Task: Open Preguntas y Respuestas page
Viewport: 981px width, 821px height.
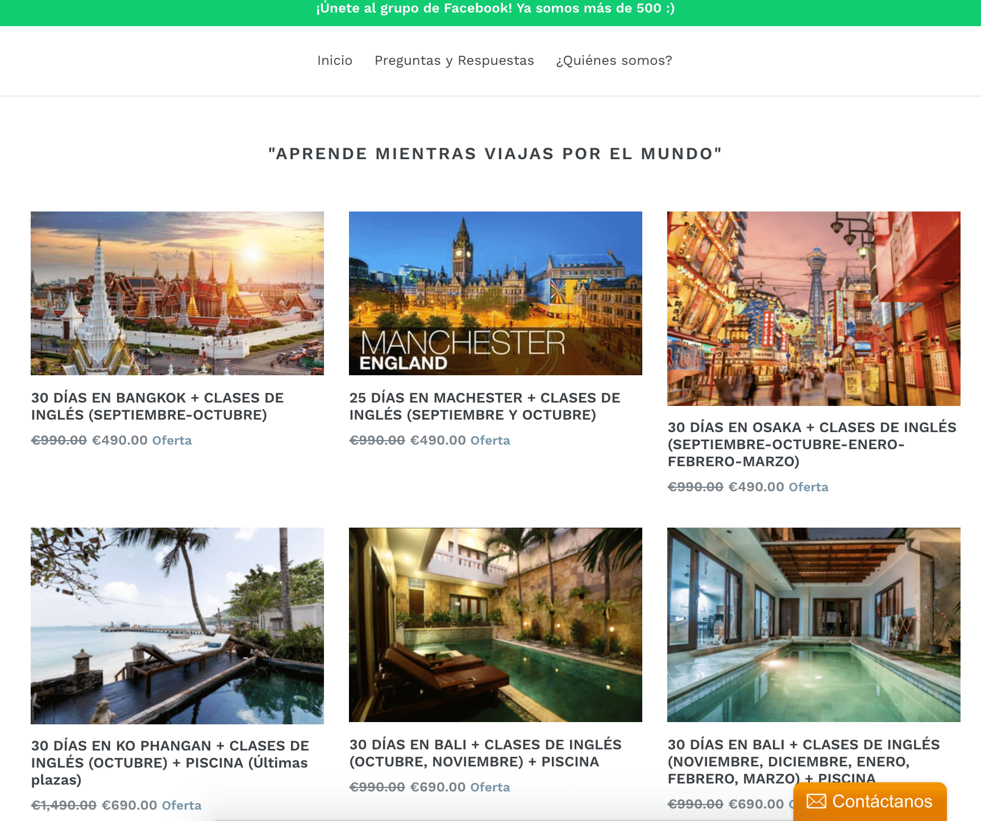Action: coord(454,60)
